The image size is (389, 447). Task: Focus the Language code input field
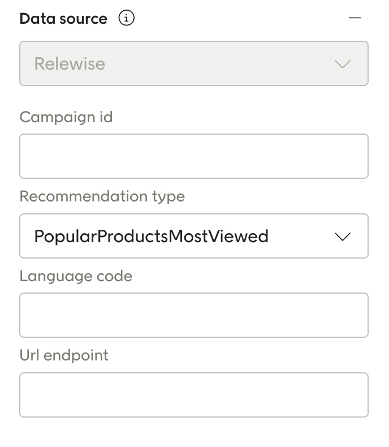click(x=193, y=315)
